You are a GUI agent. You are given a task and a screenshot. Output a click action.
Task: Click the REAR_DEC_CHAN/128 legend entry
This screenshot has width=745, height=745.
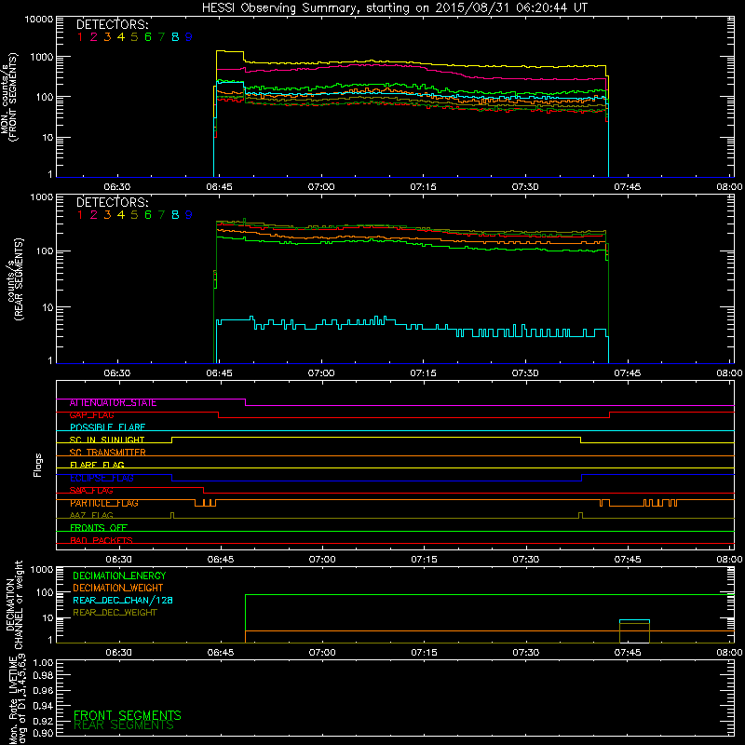pyautogui.click(x=123, y=601)
